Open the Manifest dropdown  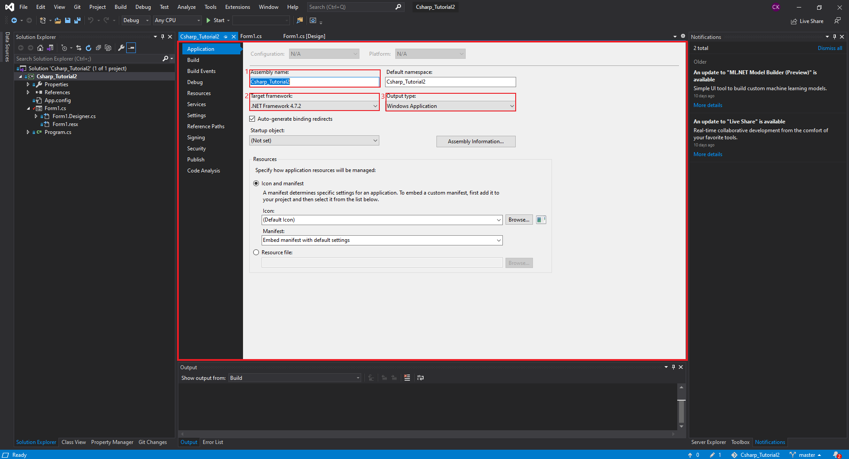tap(382, 240)
